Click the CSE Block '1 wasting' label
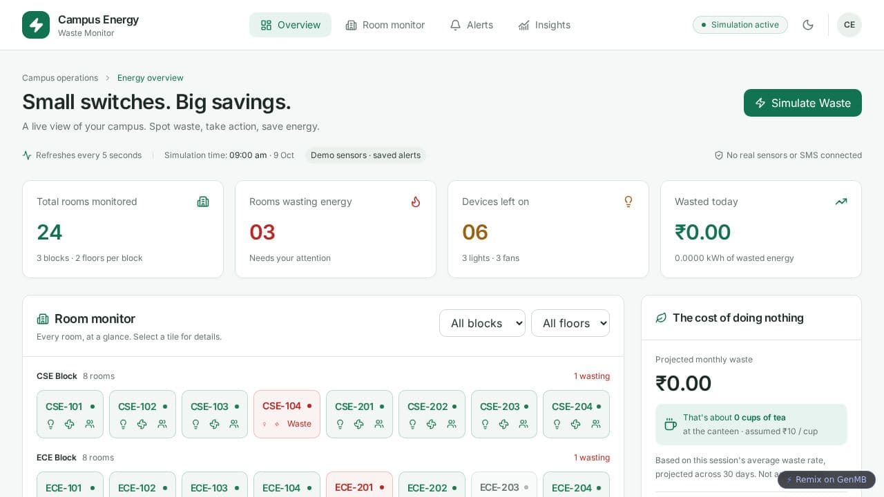884x497 pixels. point(592,376)
